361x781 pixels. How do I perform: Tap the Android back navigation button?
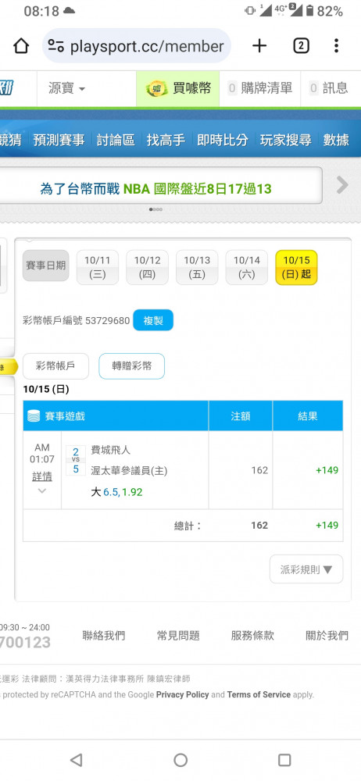pos(76,760)
